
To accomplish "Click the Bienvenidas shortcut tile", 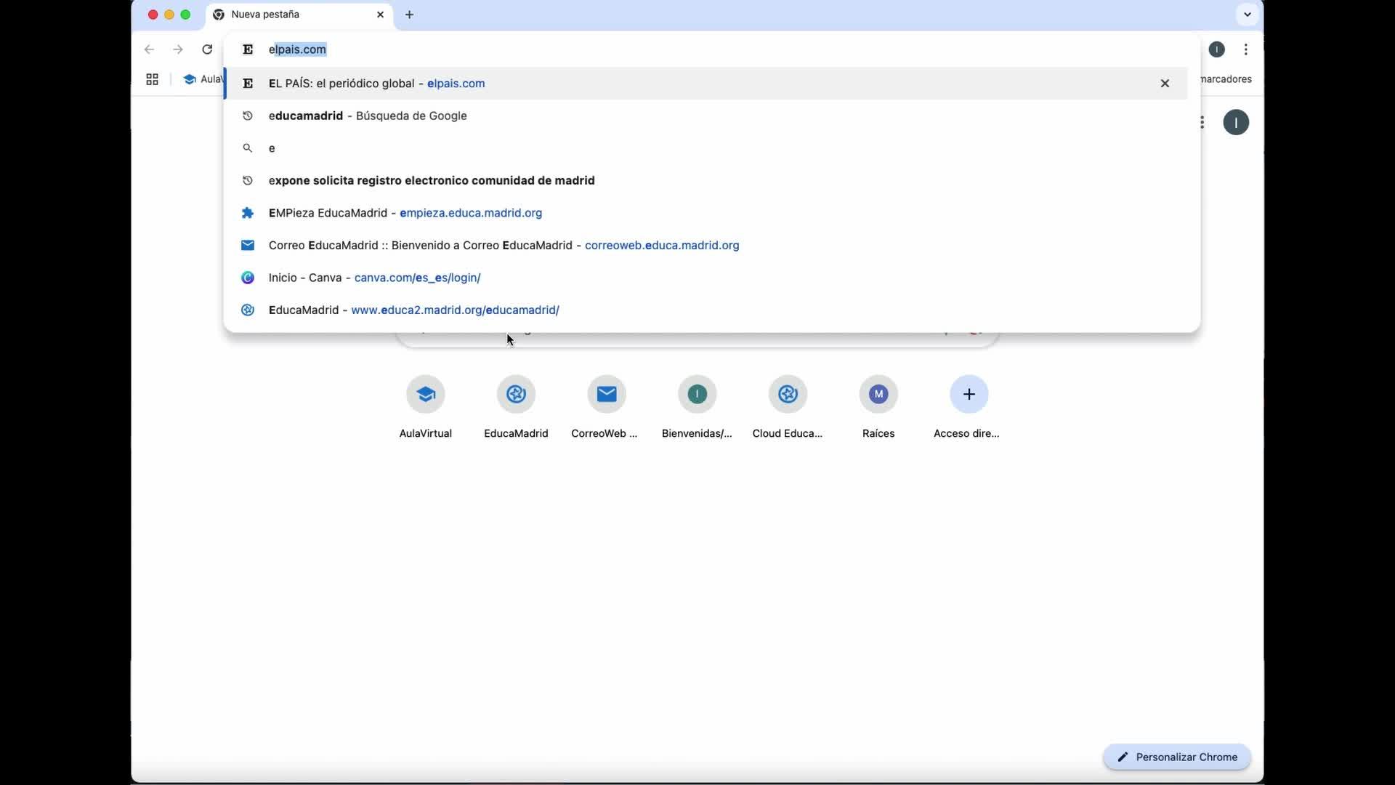I will (x=697, y=394).
